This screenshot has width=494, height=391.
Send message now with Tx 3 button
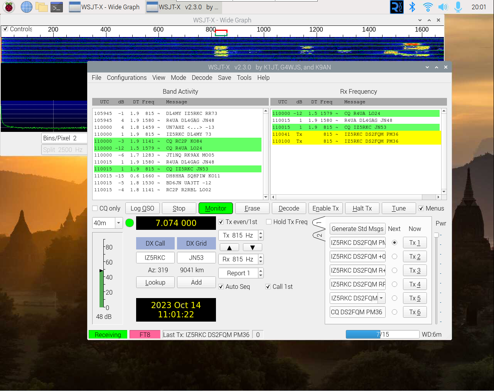coord(415,270)
